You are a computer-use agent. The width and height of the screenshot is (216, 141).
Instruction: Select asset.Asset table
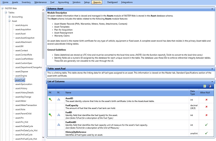pyautogui.click(x=21, y=33)
